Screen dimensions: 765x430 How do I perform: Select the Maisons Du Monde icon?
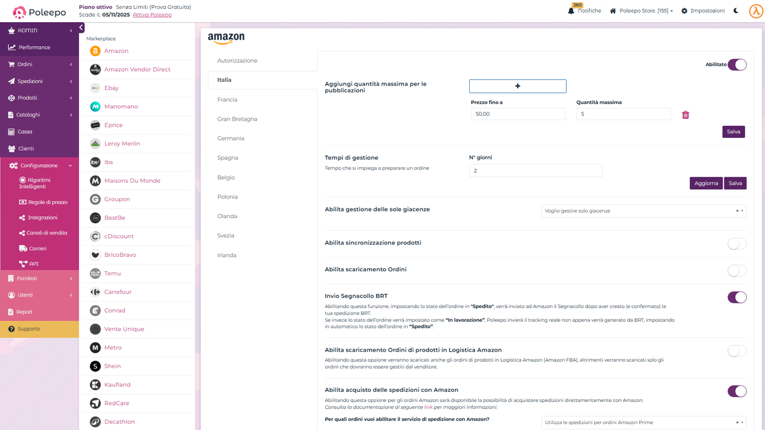pos(95,180)
